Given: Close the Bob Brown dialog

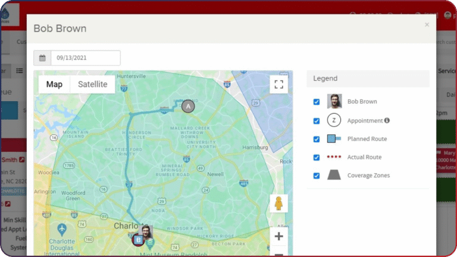Looking at the screenshot, I should (427, 25).
